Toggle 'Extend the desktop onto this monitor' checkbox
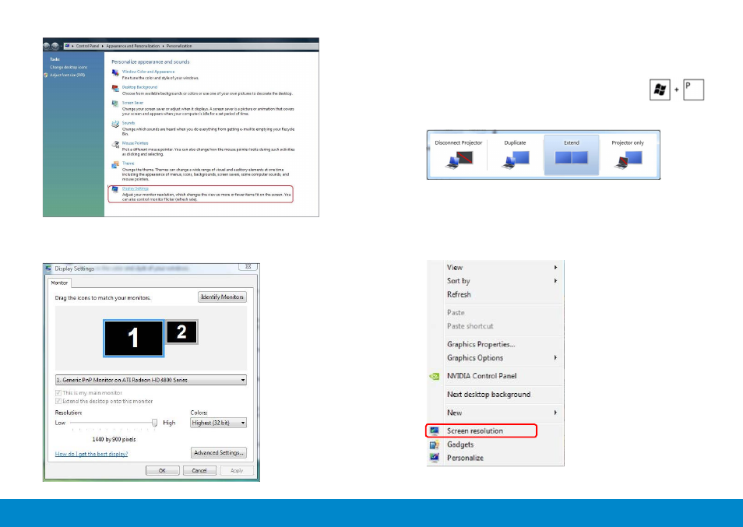The height and width of the screenshot is (527, 743). click(x=58, y=402)
